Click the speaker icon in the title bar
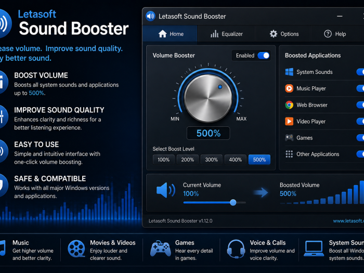Viewport: 364px width, 273px height. pos(150,16)
